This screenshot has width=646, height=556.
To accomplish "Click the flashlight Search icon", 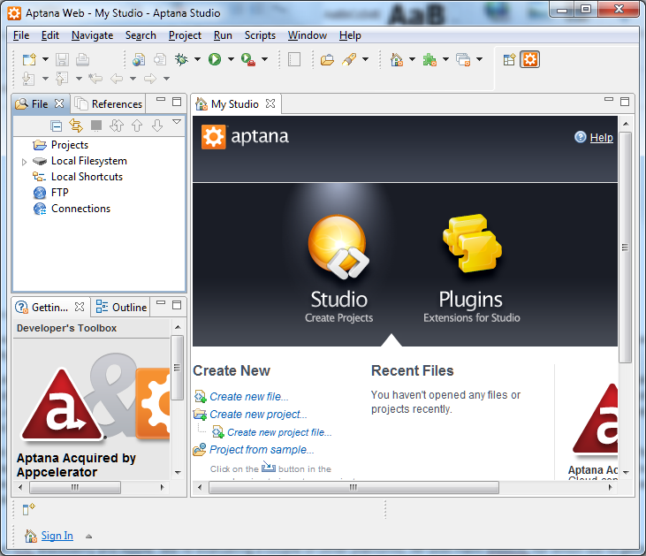I will click(349, 60).
